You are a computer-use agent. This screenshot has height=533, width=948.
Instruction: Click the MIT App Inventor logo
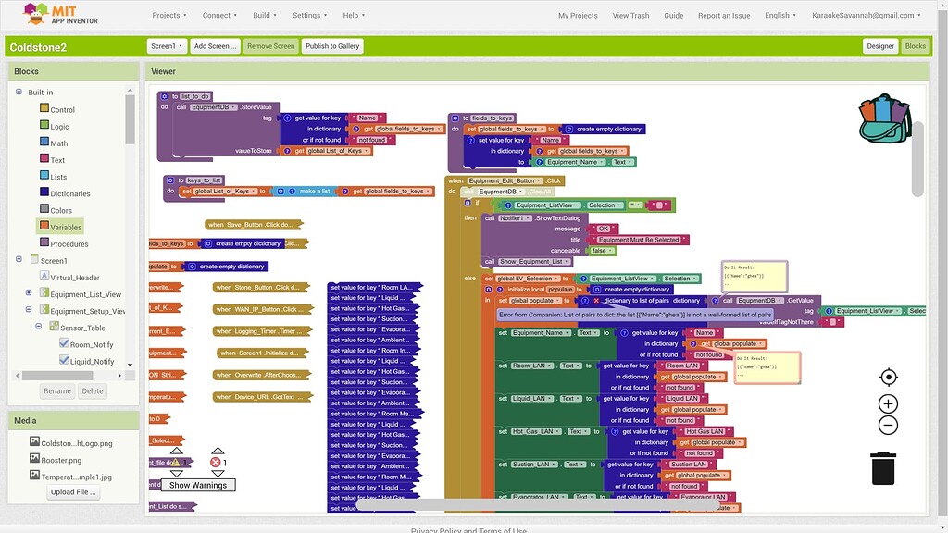pos(37,14)
